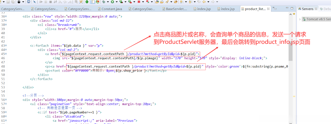Click the Drop to Frame icon
331x124 pixels.
point(76,2)
